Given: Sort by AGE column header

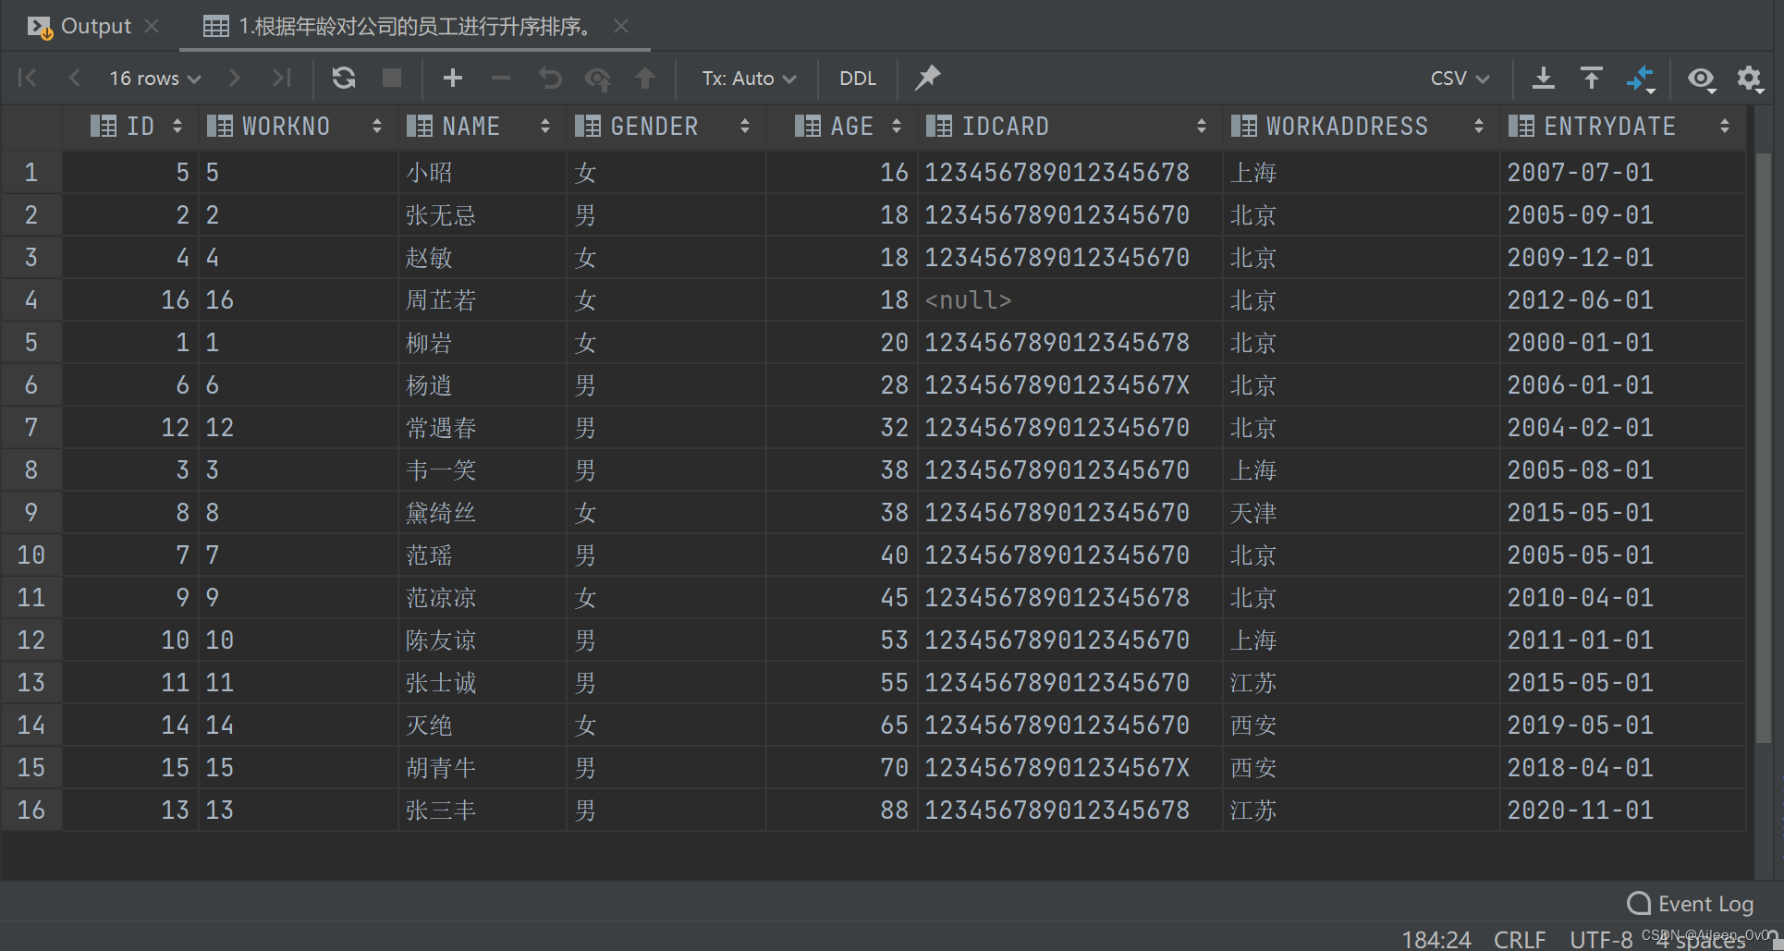Looking at the screenshot, I should pyautogui.click(x=841, y=127).
